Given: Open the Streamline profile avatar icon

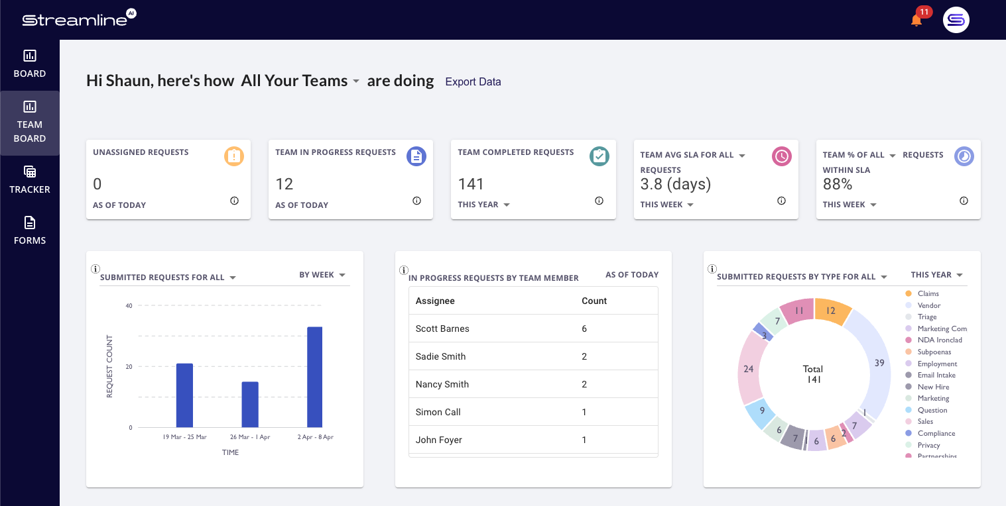Looking at the screenshot, I should [x=956, y=19].
